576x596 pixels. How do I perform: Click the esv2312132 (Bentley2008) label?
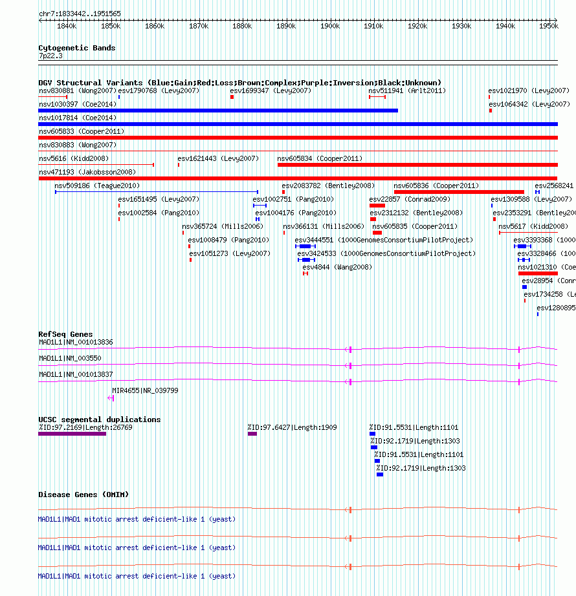coord(416,213)
